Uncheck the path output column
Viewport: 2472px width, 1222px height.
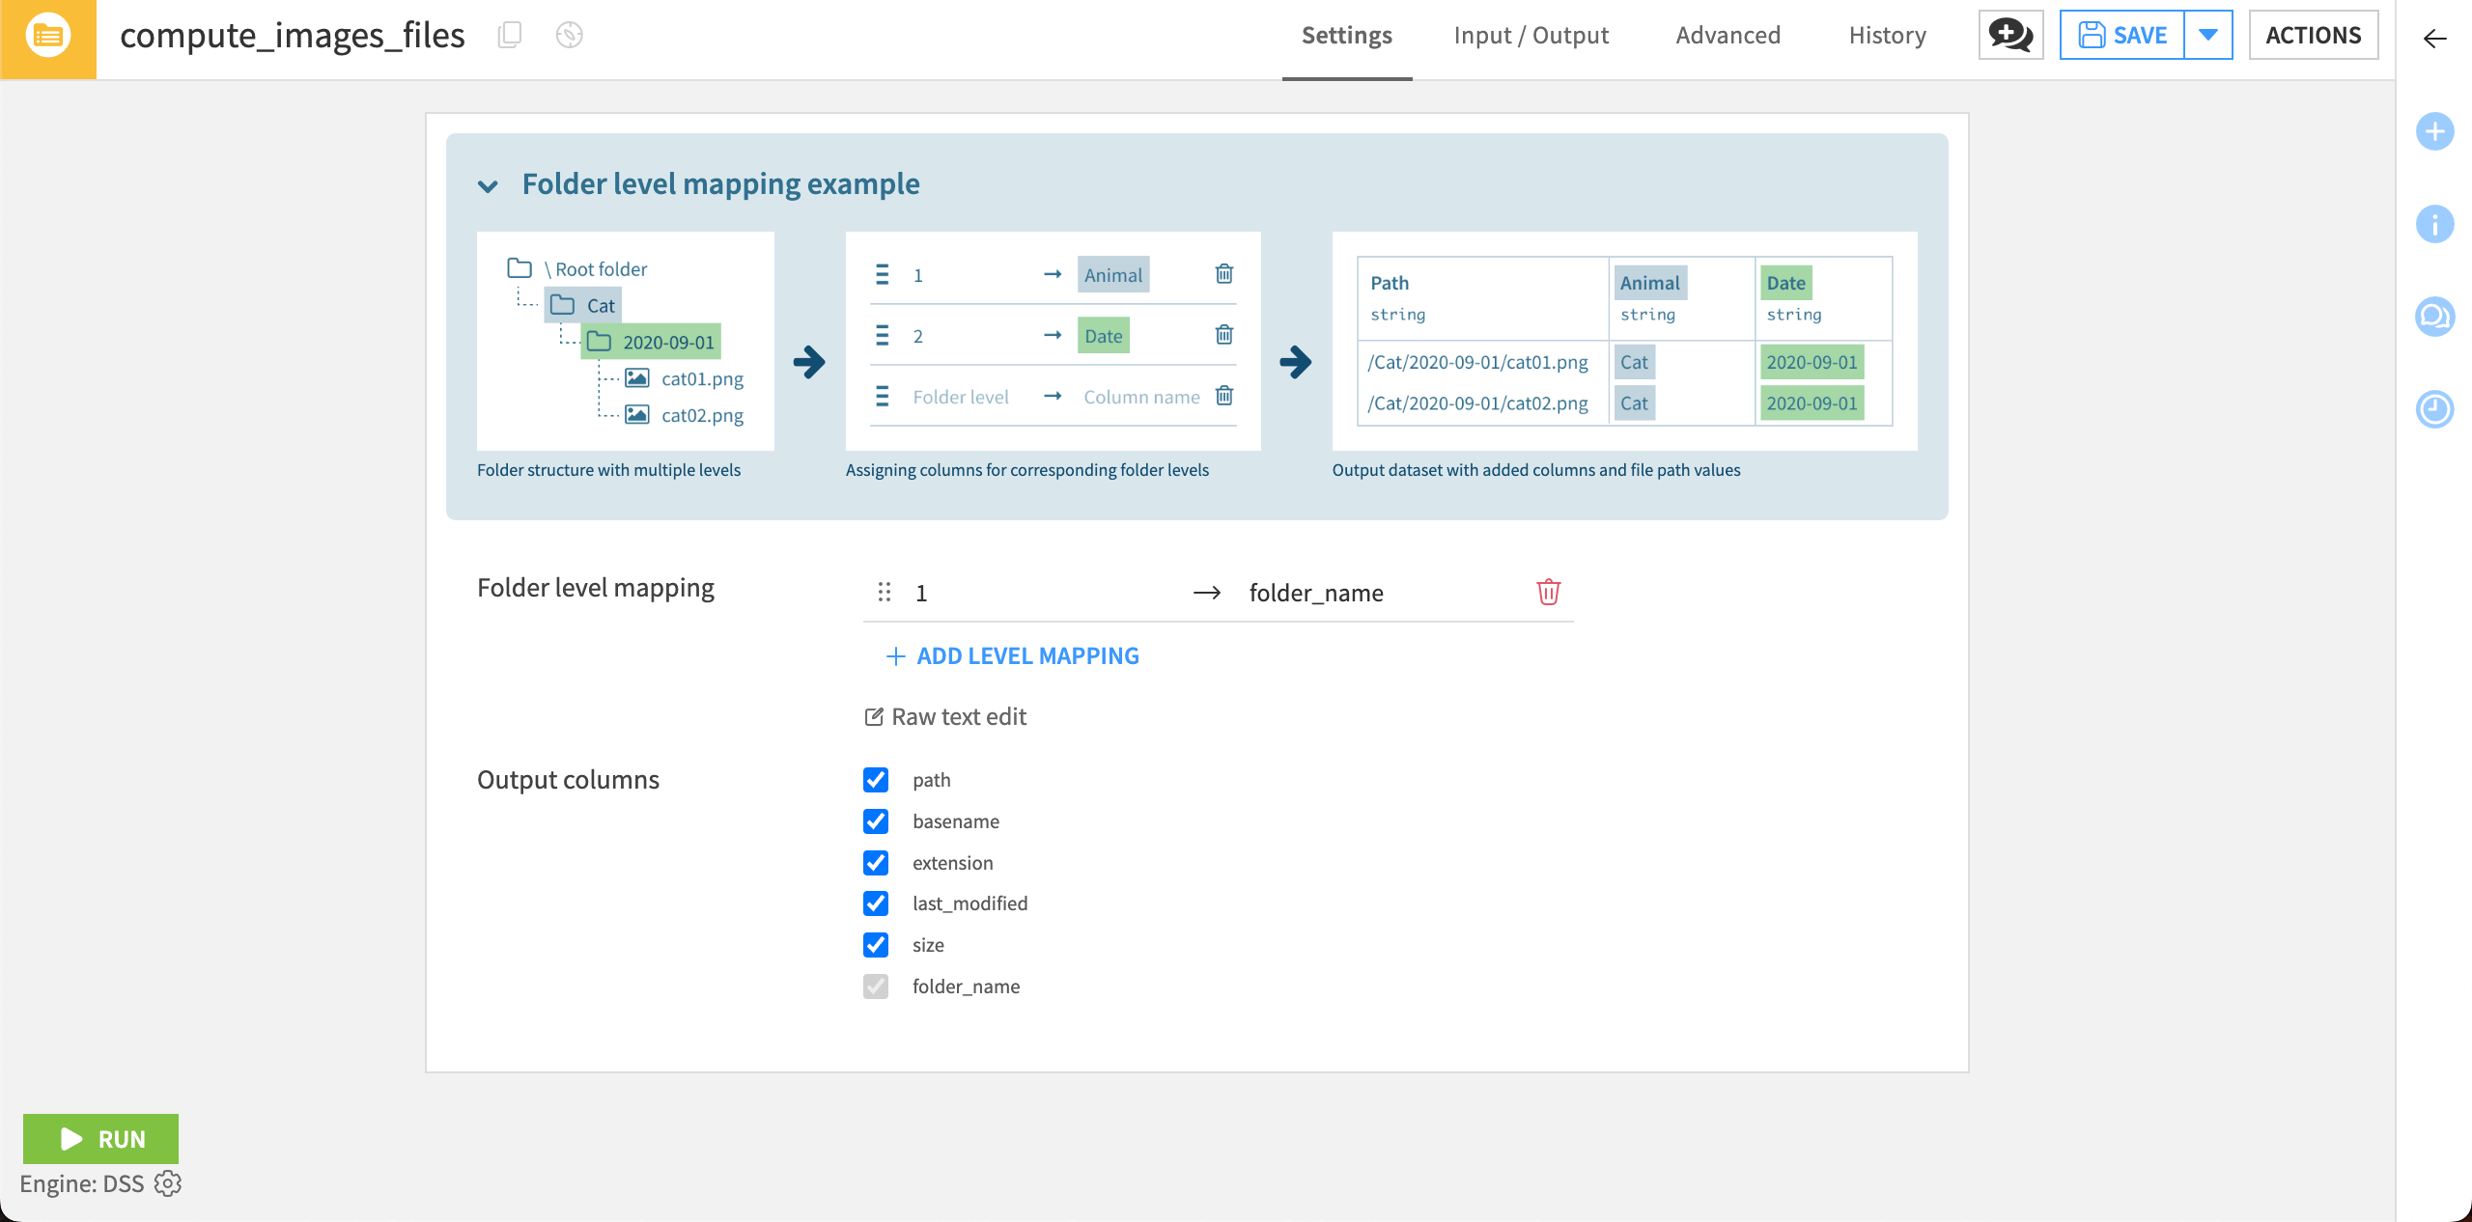875,780
